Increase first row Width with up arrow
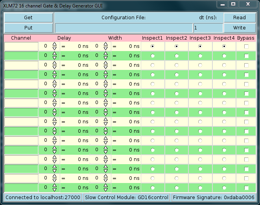The height and width of the screenshot is (205, 260). coord(105,44)
